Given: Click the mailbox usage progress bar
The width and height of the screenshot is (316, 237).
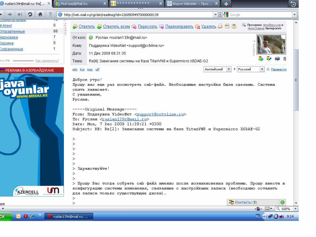Looking at the screenshot, I should coord(23,61).
